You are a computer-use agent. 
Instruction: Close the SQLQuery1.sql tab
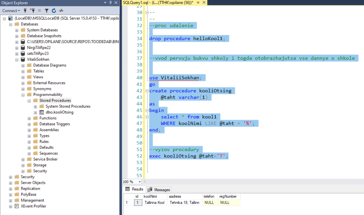204,2
